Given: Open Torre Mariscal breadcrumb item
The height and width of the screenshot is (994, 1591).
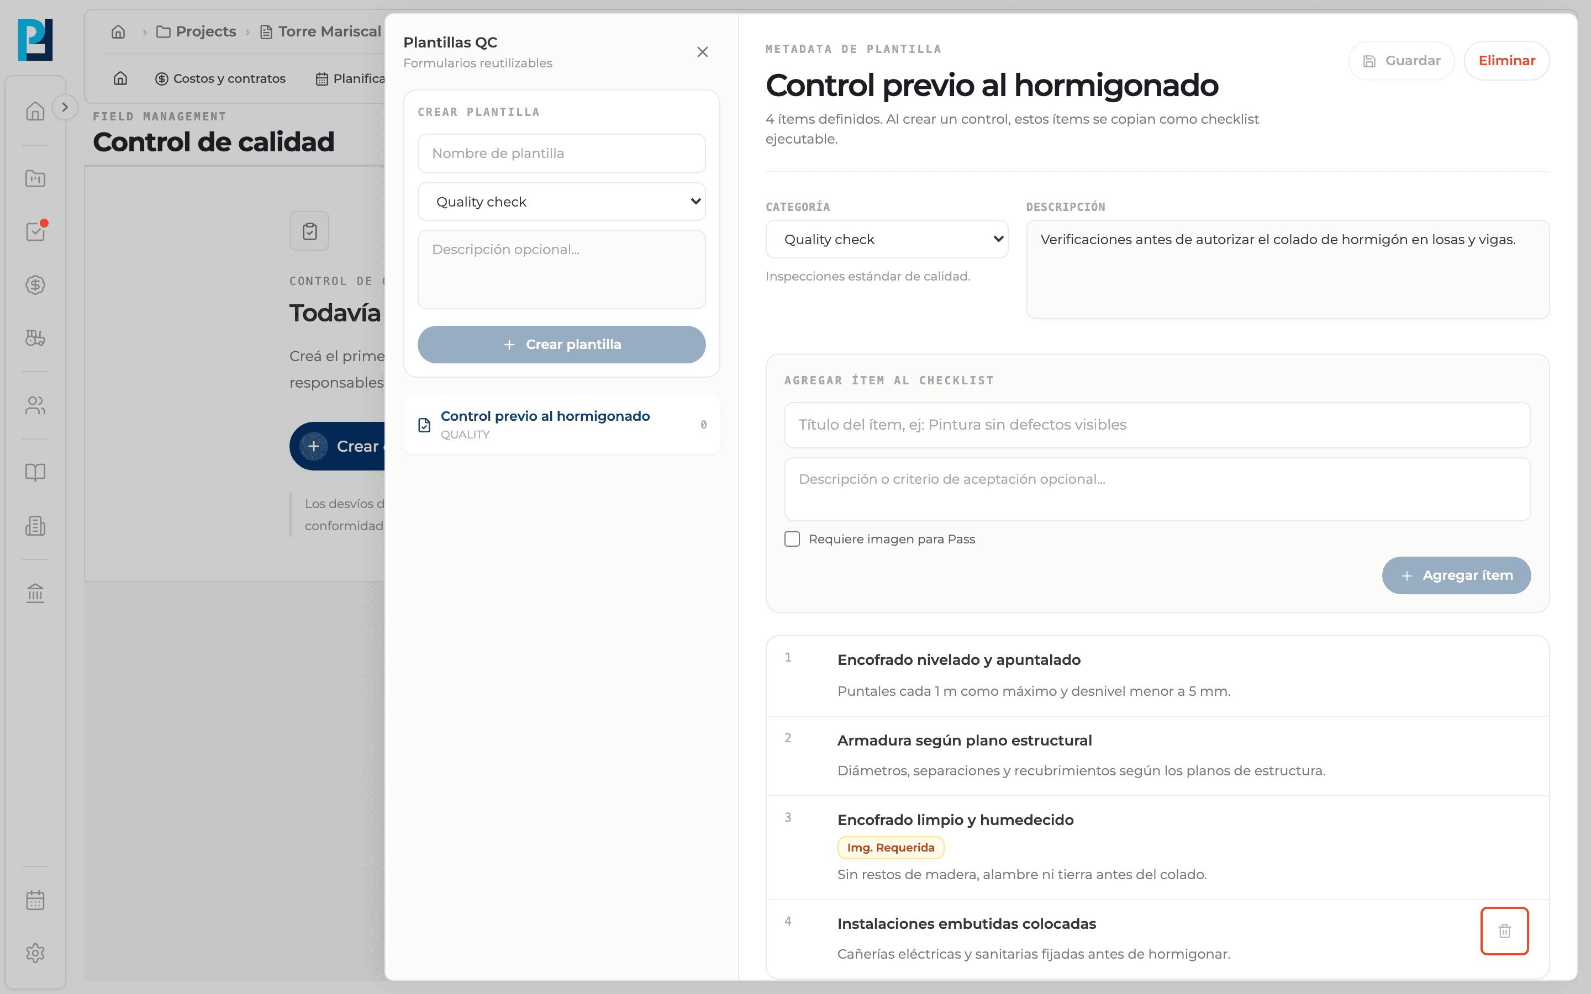Looking at the screenshot, I should pyautogui.click(x=321, y=31).
